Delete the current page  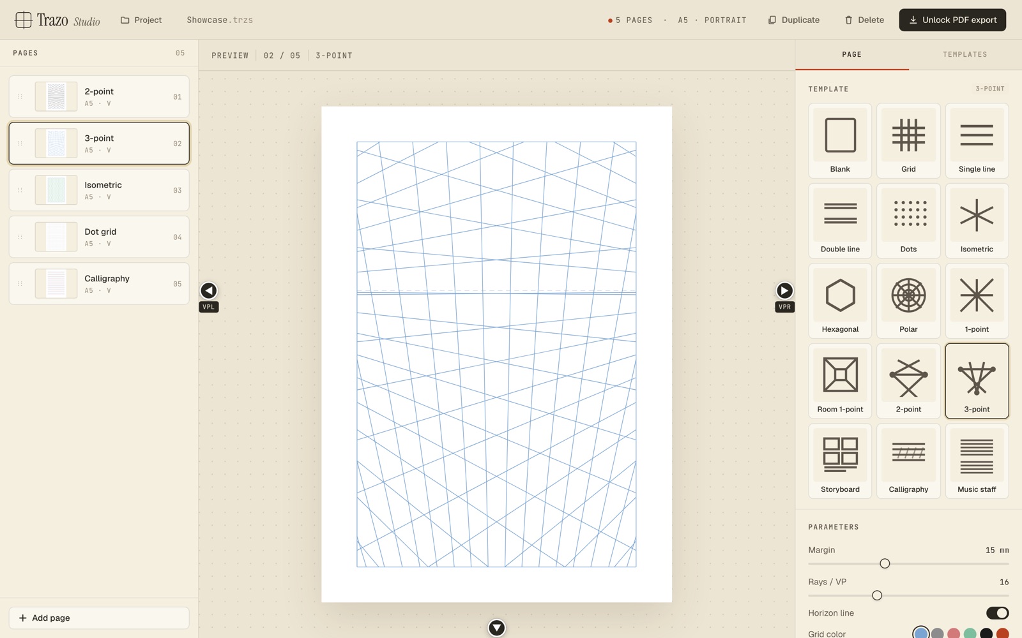tap(864, 20)
